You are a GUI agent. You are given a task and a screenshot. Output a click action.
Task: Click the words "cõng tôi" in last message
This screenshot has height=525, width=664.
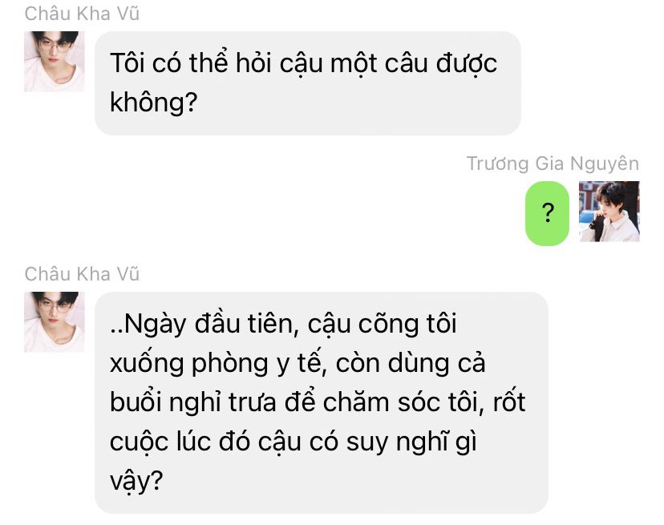coord(407,325)
